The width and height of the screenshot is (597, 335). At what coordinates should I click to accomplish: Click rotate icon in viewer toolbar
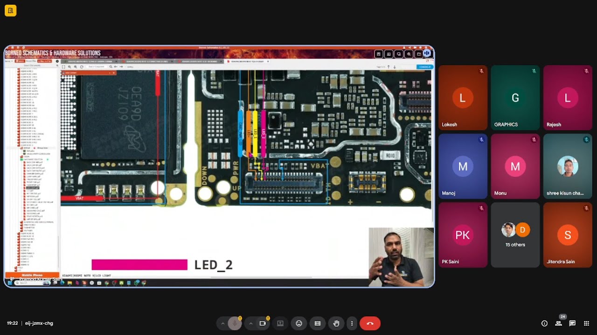82,67
